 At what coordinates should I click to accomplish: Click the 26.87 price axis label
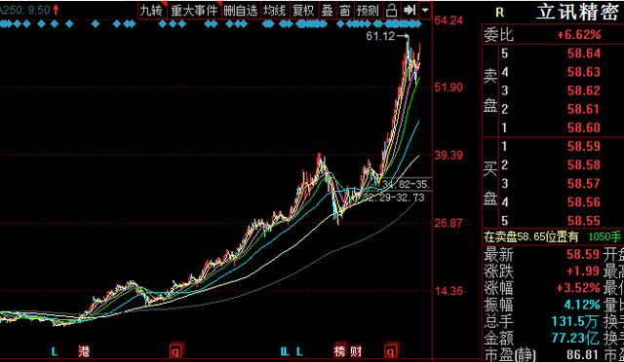[448, 223]
